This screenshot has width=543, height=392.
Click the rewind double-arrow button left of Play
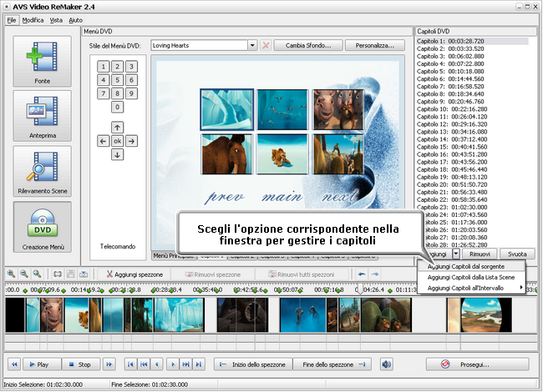point(14,364)
